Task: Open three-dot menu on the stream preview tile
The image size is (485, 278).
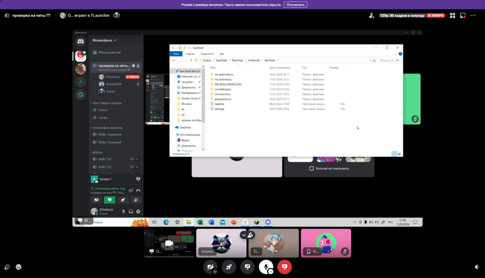Action: [x=188, y=251]
